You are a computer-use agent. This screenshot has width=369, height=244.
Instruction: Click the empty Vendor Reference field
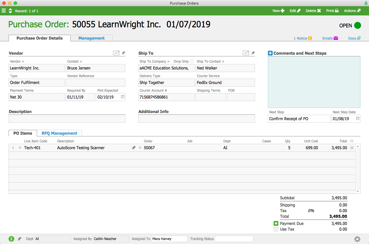(95, 83)
